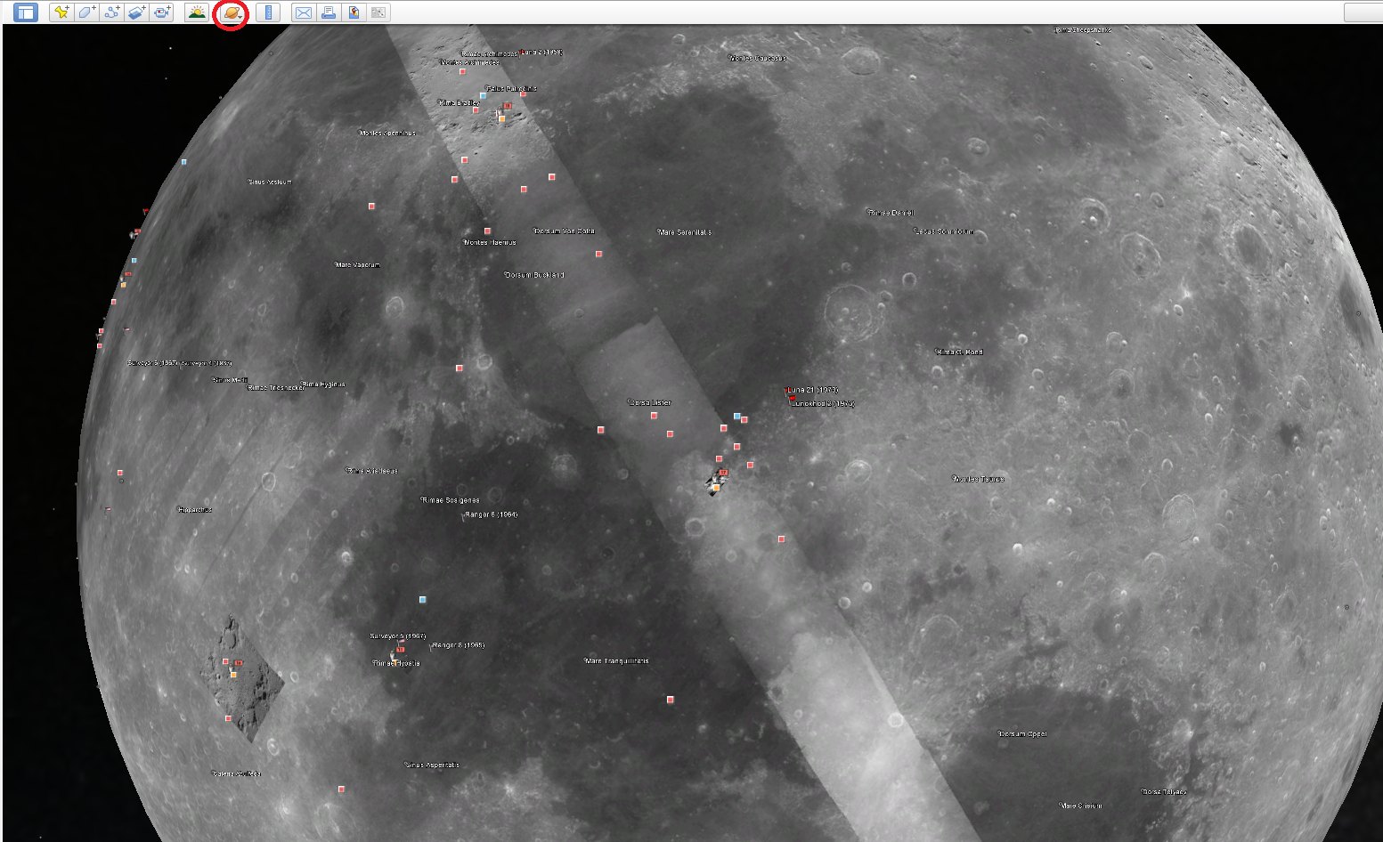Select the Ranger 6 (1964) landing marker
Screen dimensions: 1383x842
(x=491, y=514)
